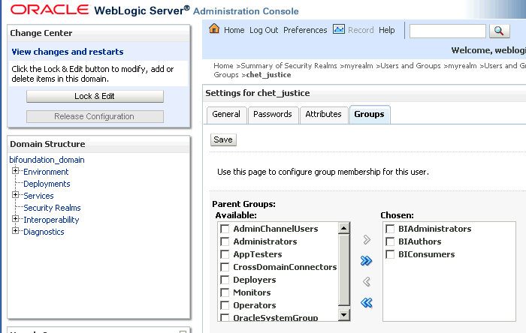The height and width of the screenshot is (333, 526).
Task: Move selected group right with single arrow
Action: (x=367, y=240)
